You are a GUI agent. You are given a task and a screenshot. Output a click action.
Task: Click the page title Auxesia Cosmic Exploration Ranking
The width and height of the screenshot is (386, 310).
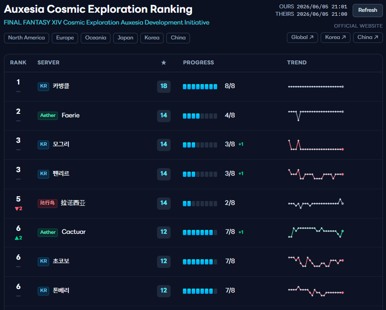[x=98, y=9]
